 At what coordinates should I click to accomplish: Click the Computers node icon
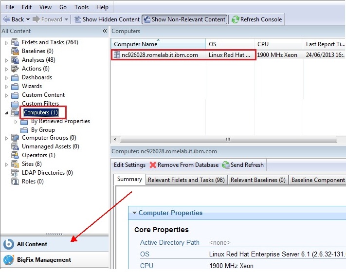(15, 112)
